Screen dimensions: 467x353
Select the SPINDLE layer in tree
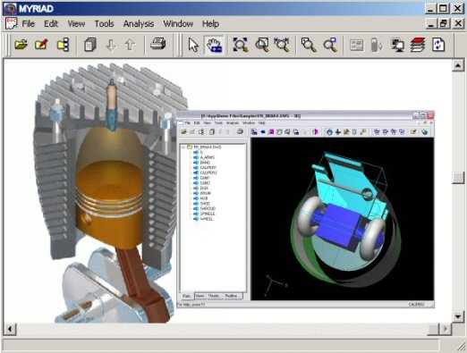(208, 214)
